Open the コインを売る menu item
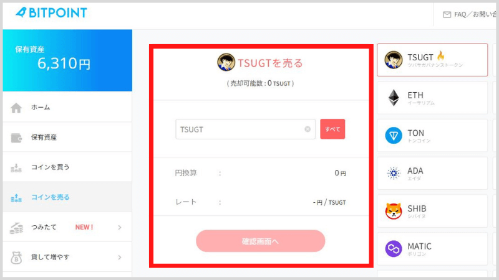This screenshot has height=280, width=499. (67, 197)
